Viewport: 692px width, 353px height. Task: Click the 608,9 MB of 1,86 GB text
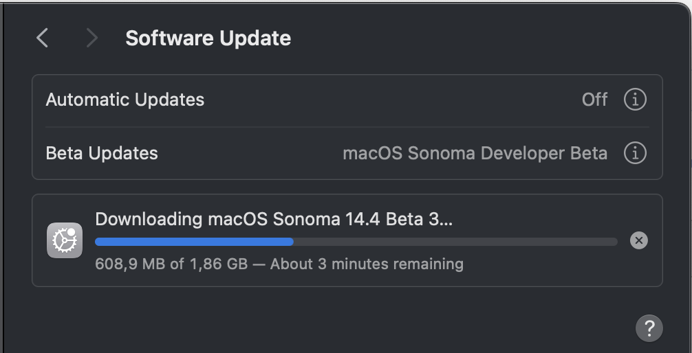click(171, 264)
